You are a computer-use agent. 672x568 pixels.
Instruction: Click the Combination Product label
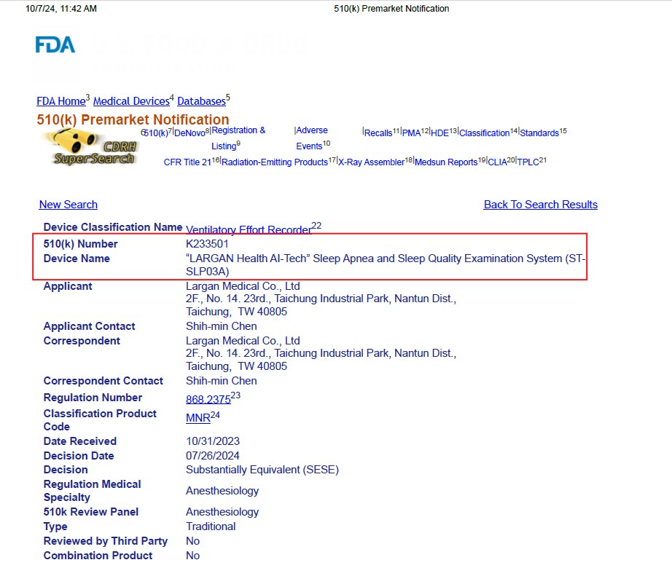click(x=98, y=556)
